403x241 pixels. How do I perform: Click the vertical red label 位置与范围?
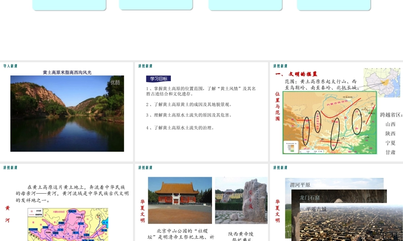(x=278, y=106)
